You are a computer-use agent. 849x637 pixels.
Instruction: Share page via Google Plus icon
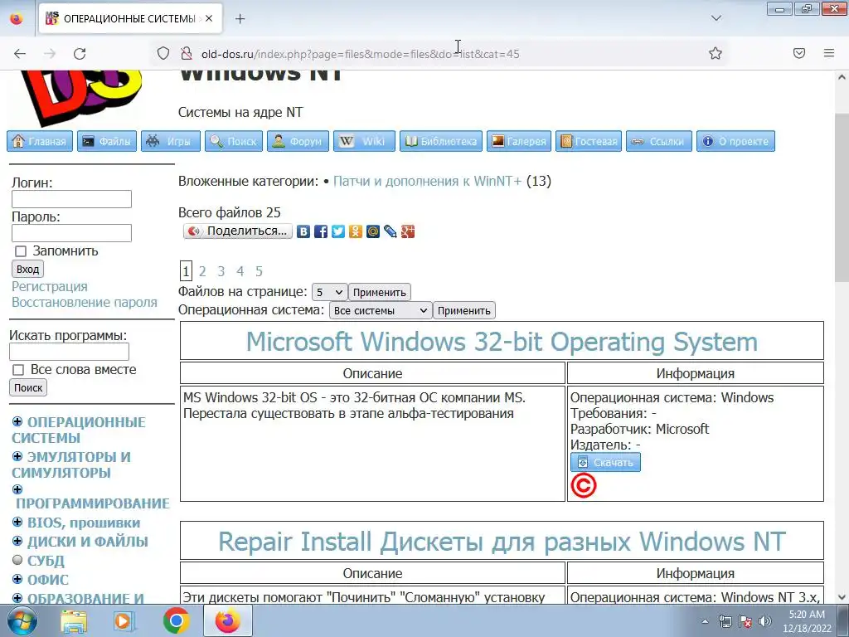click(408, 232)
